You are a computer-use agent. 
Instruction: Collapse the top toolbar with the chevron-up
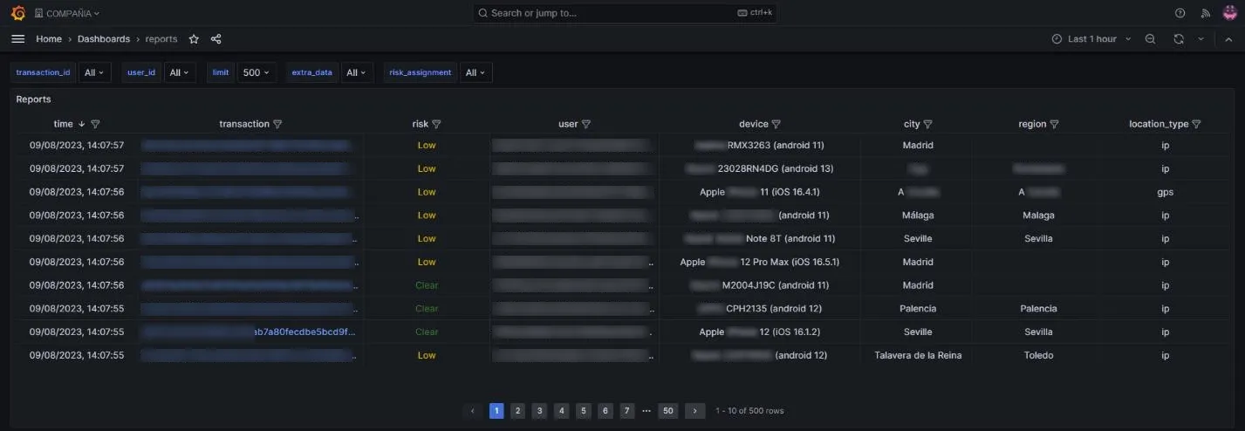click(1228, 39)
